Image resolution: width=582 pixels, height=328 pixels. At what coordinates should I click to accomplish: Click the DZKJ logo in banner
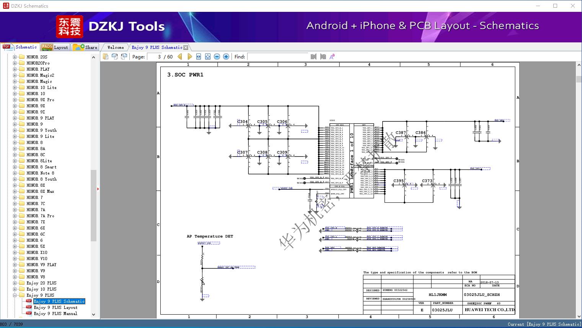coord(70,26)
